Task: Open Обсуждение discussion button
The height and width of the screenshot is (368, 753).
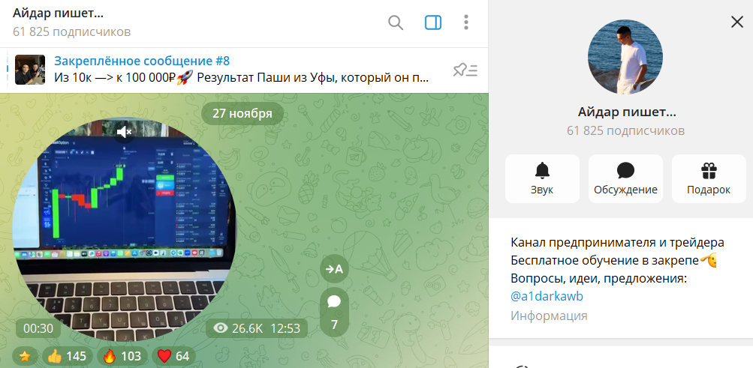Action: 625,178
